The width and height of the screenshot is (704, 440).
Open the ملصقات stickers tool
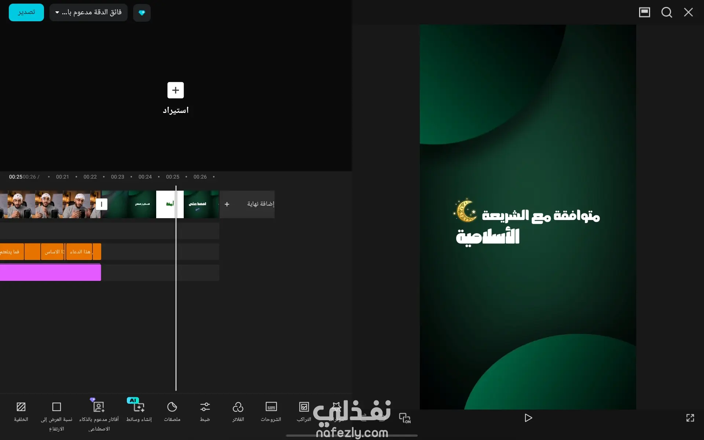point(172,411)
